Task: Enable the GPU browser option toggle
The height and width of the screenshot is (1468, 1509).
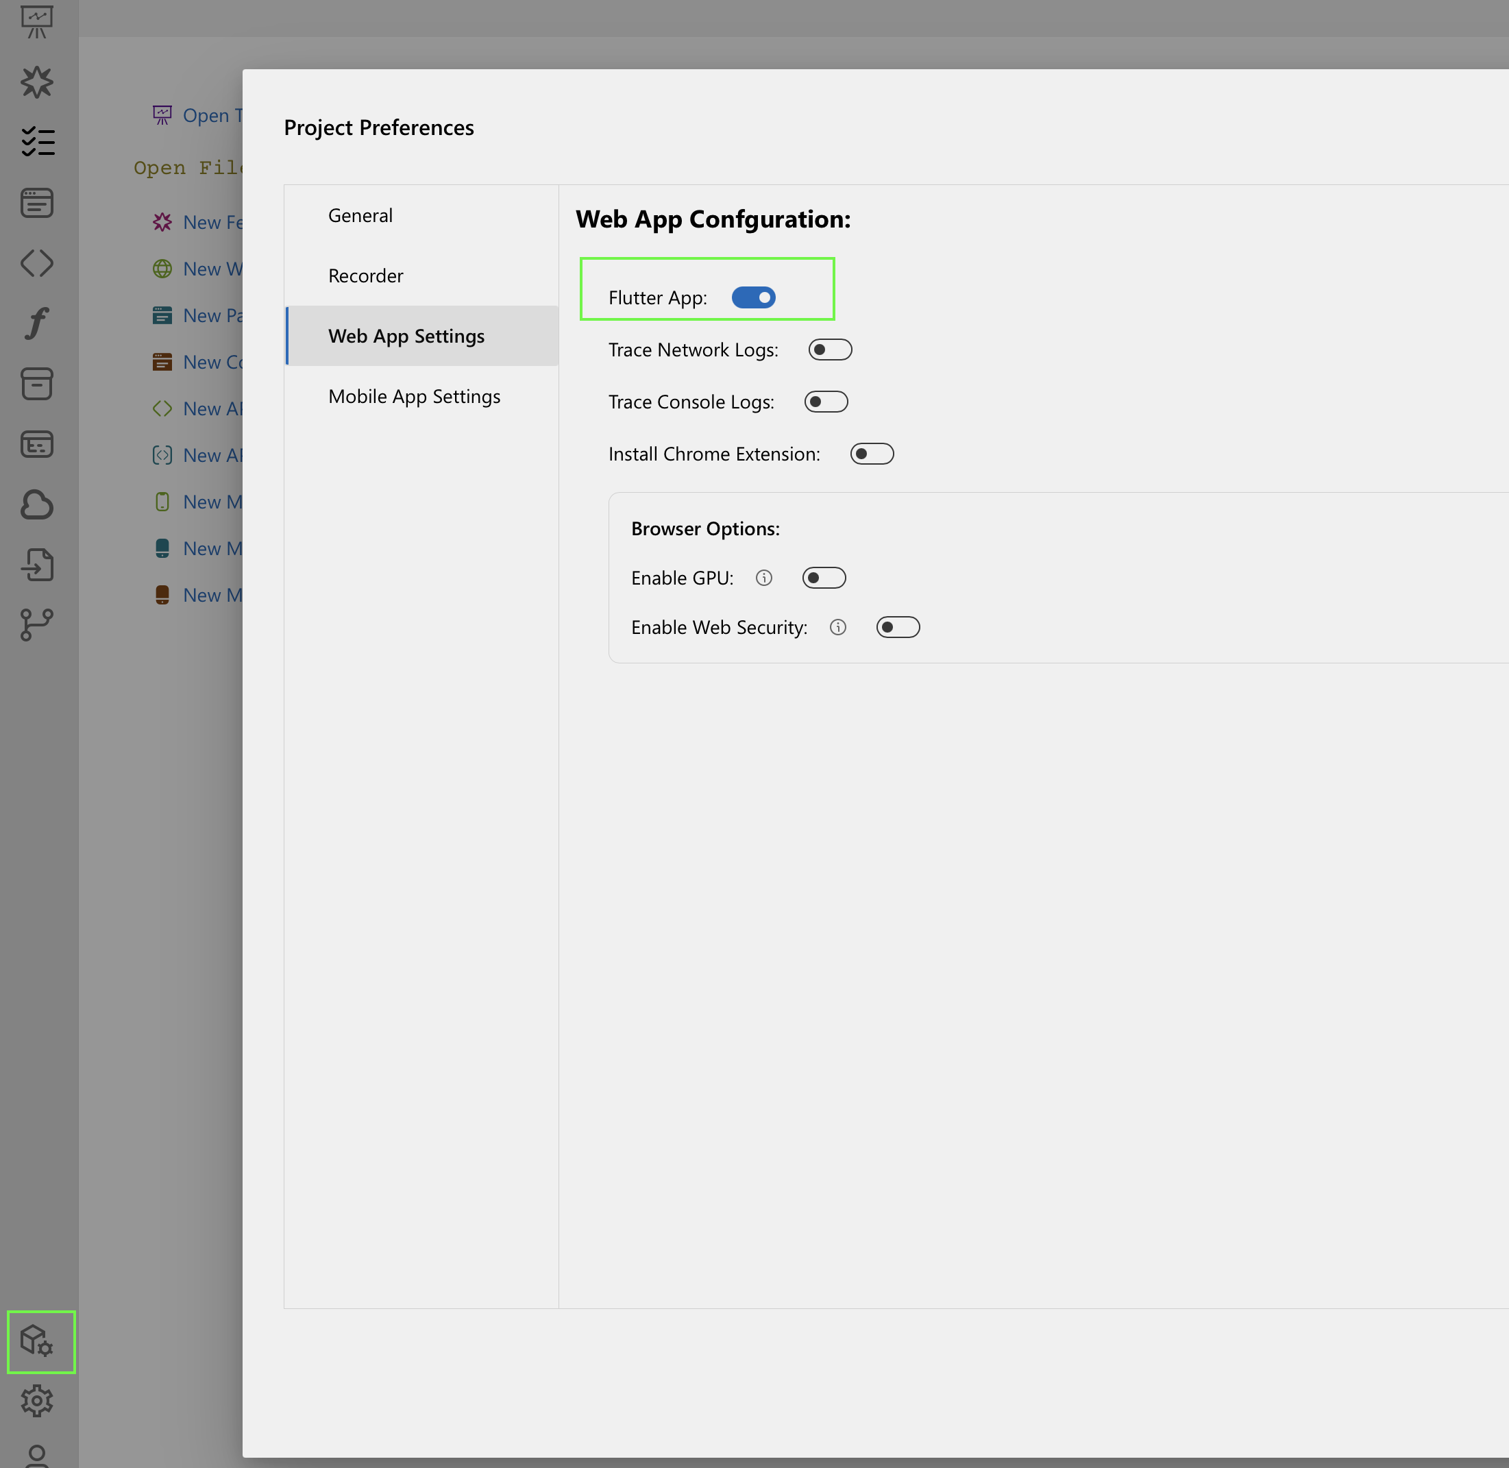Action: pos(823,578)
